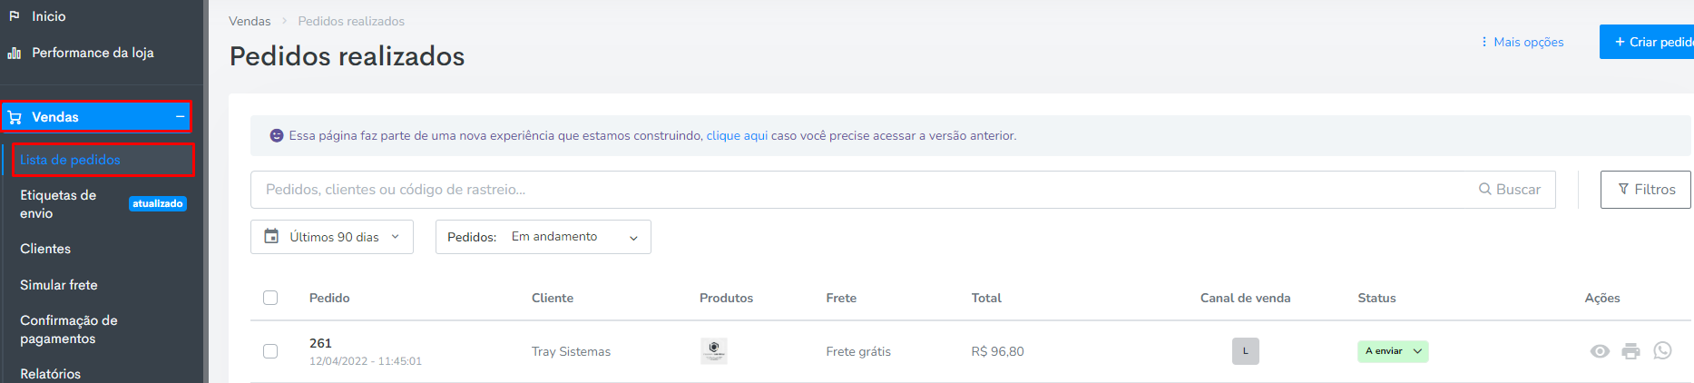This screenshot has height=383, width=1694.
Task: Open Clientes in the sidebar menu
Action: (45, 249)
